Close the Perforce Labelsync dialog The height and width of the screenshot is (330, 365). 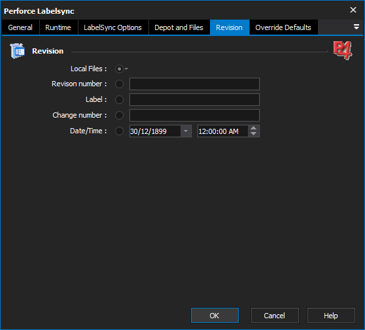[353, 10]
